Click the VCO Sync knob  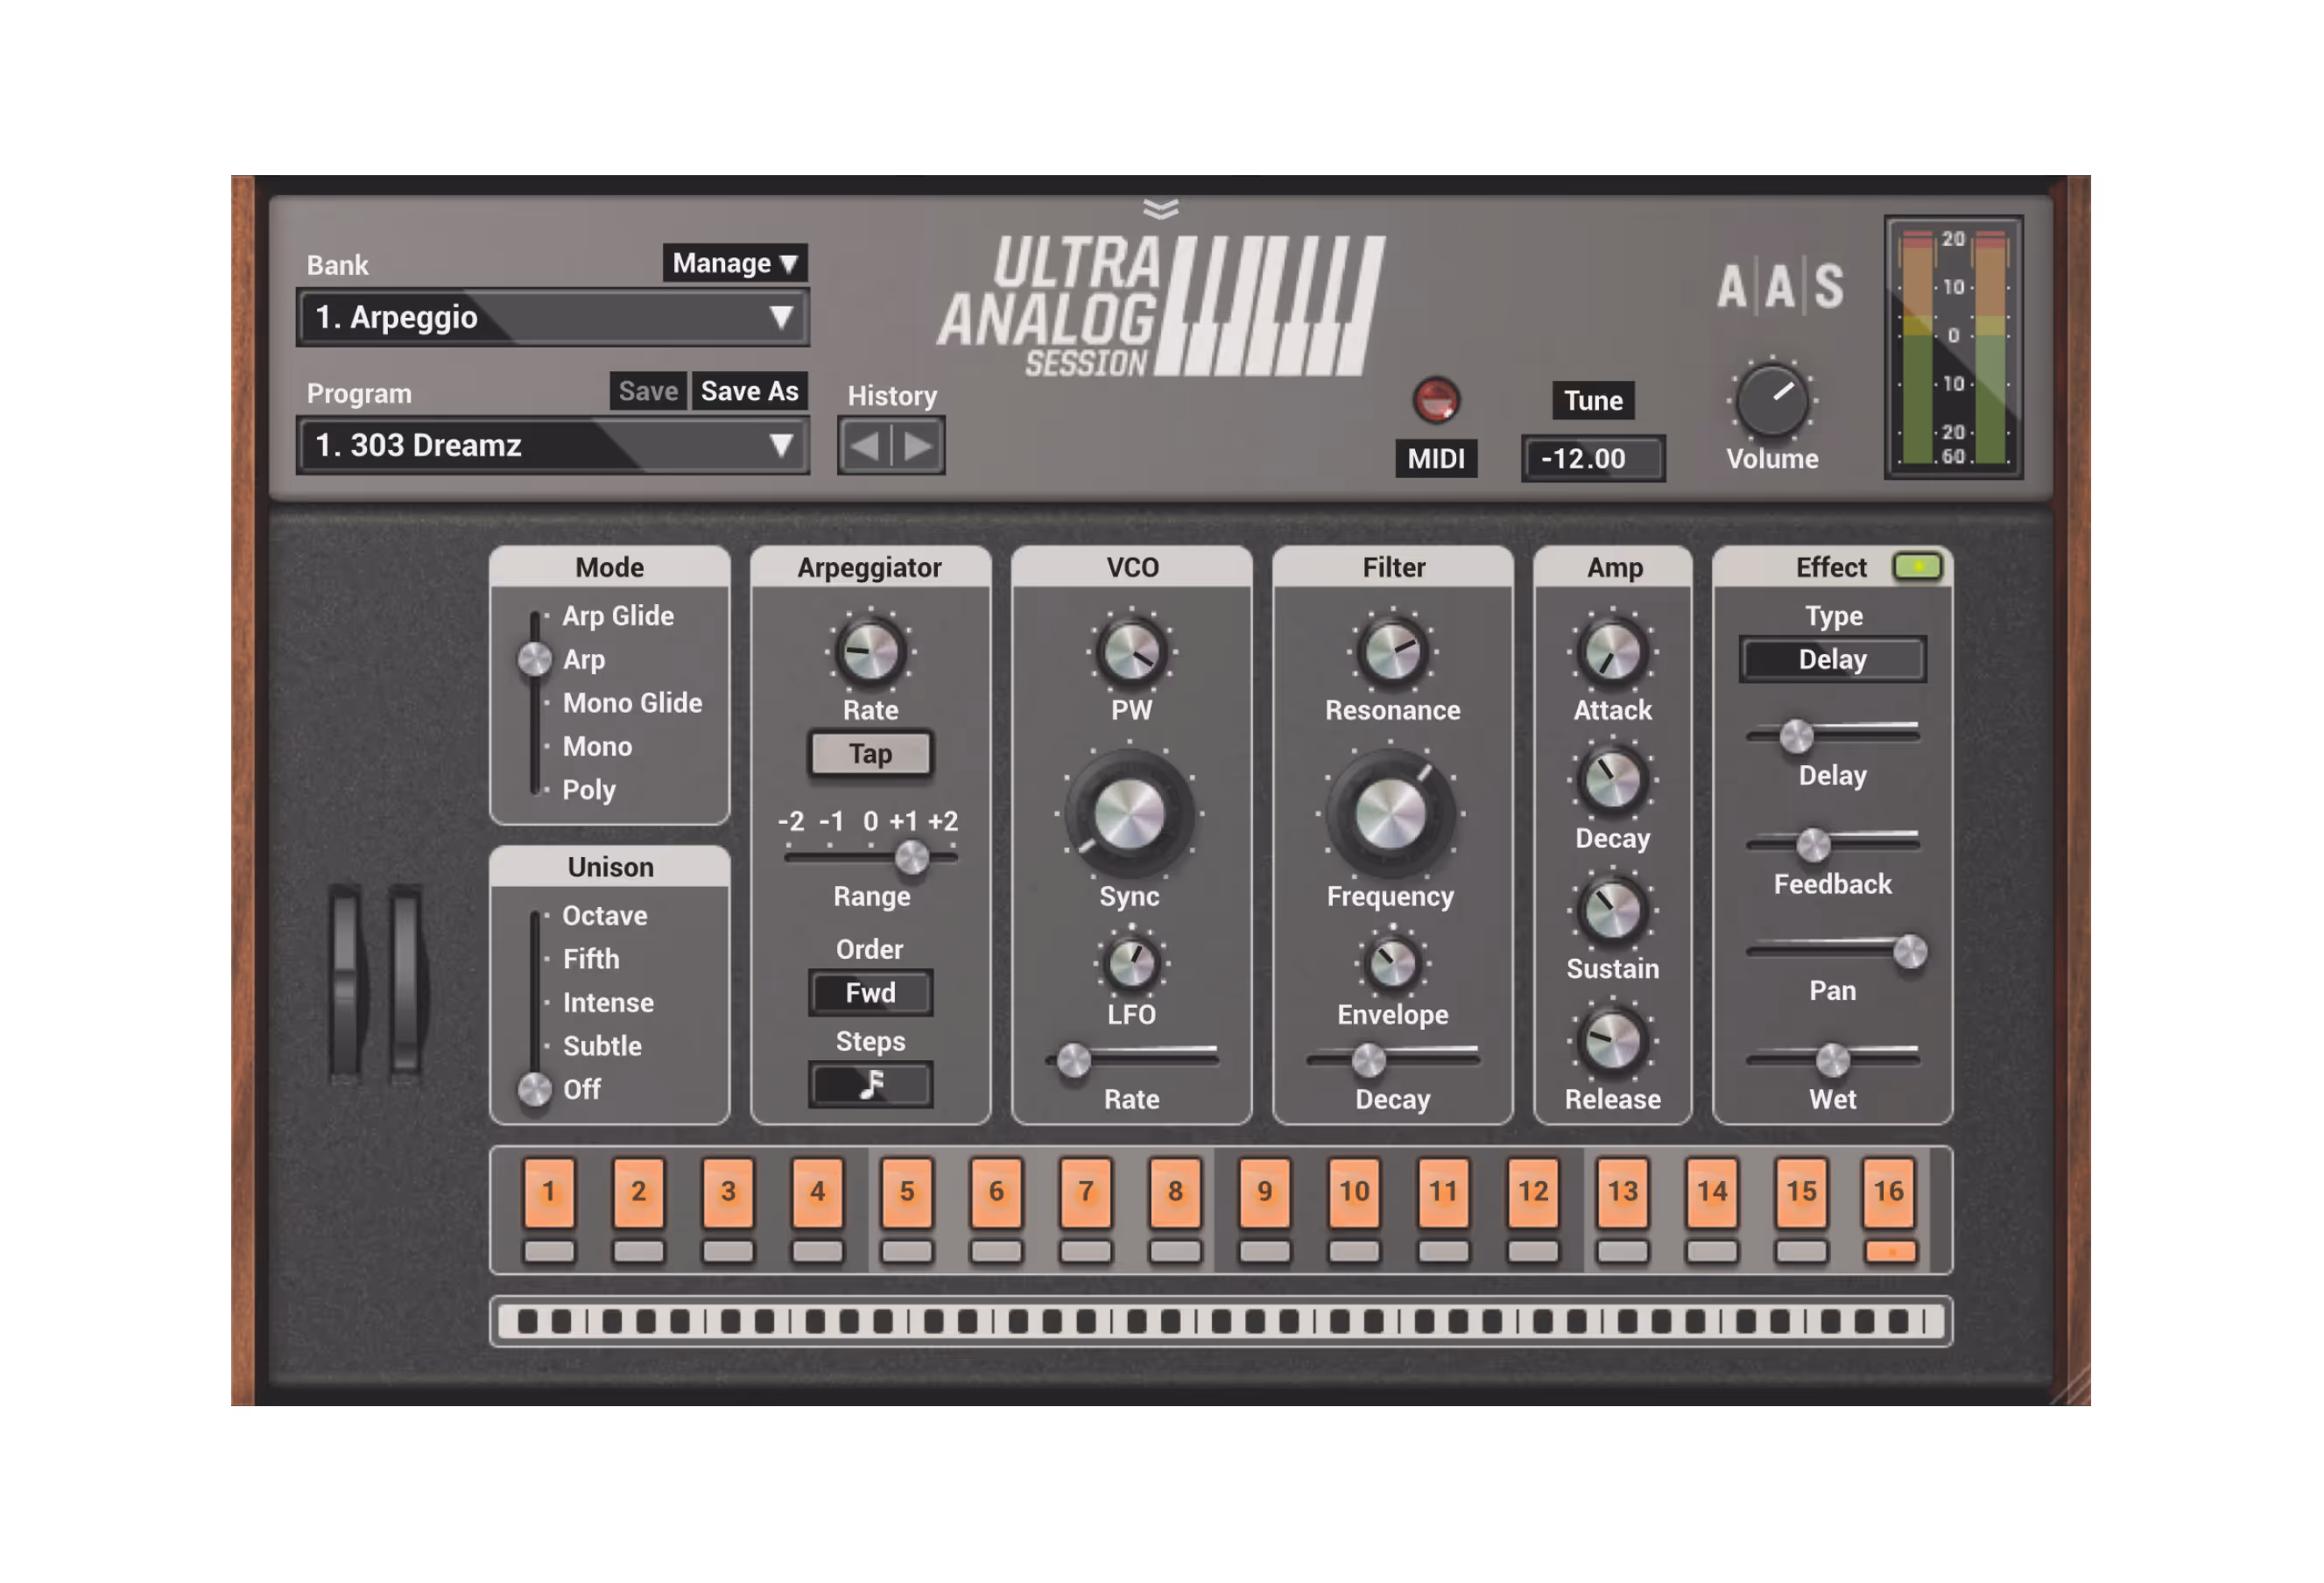coord(1129,814)
